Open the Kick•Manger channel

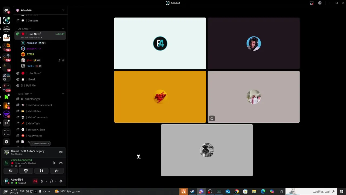pos(40,99)
